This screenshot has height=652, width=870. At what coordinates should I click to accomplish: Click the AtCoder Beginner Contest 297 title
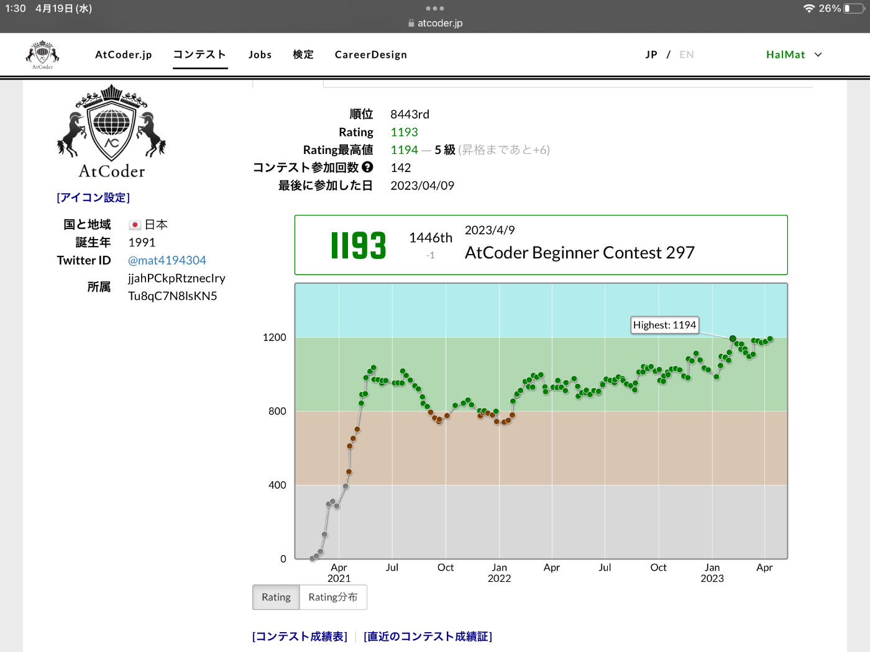tap(580, 253)
